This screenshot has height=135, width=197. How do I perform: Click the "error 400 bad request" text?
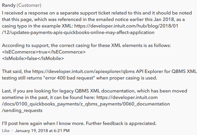pyautogui.click(x=69, y=78)
